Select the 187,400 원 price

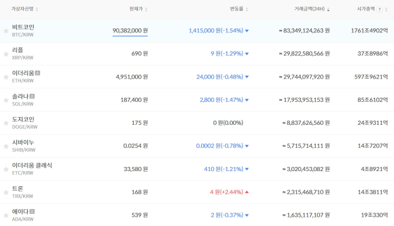coord(134,100)
